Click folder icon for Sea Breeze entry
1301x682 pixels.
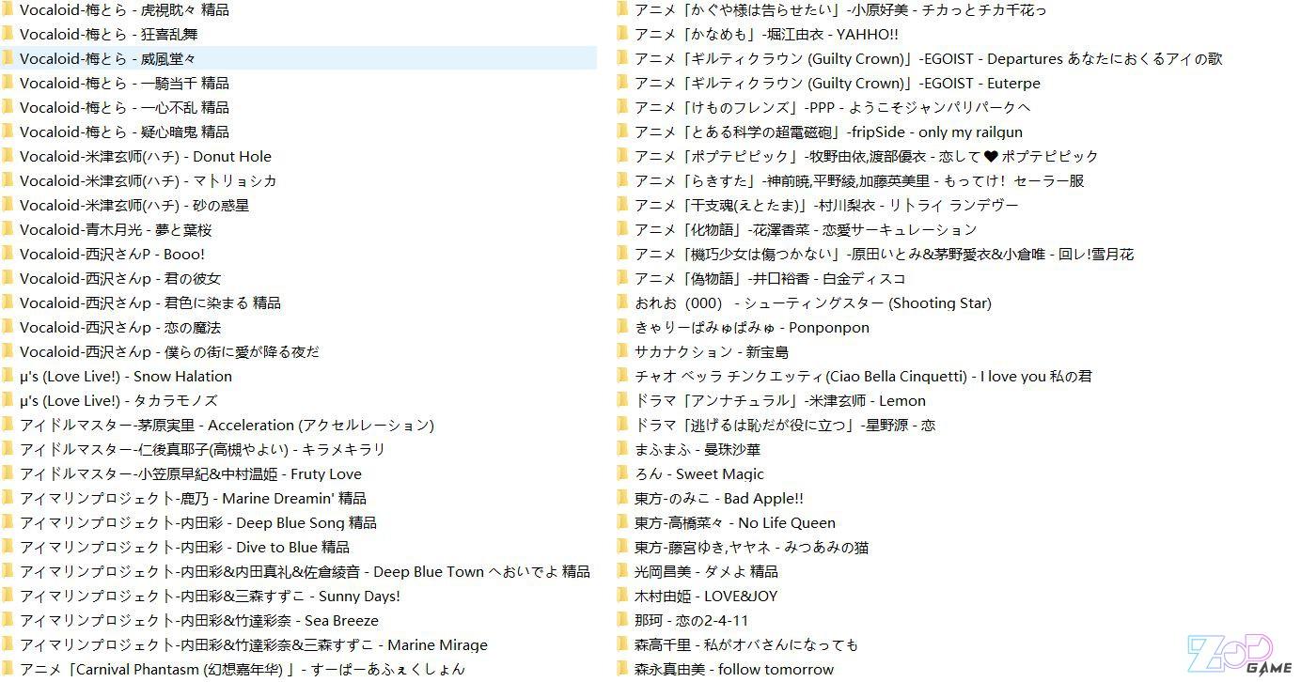(8, 620)
